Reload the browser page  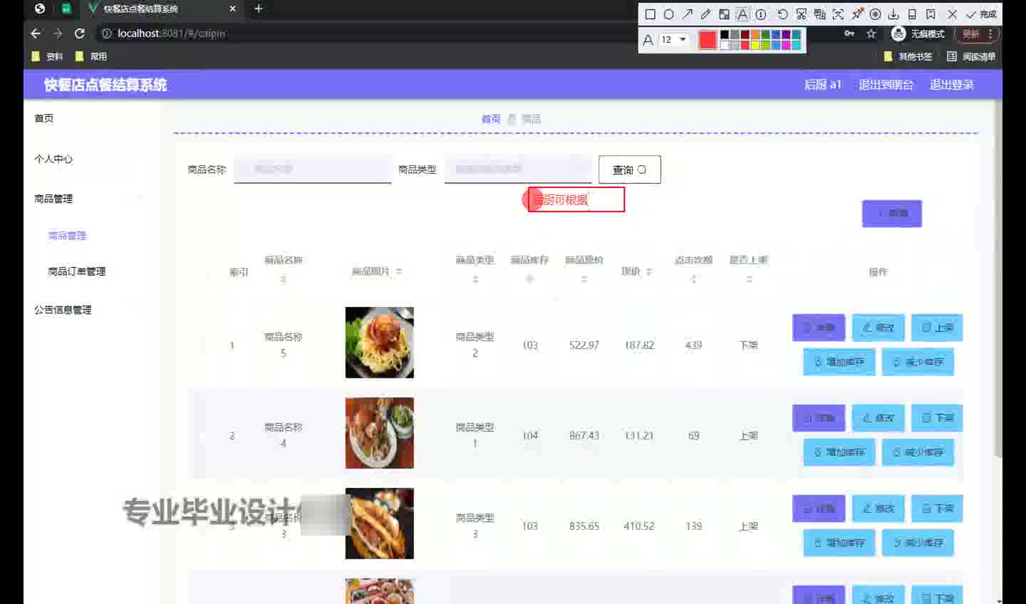point(80,33)
